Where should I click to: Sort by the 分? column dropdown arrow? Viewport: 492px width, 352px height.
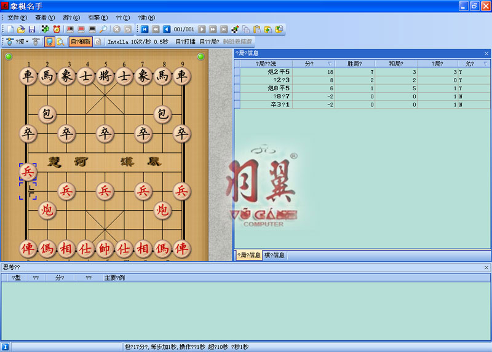point(330,64)
